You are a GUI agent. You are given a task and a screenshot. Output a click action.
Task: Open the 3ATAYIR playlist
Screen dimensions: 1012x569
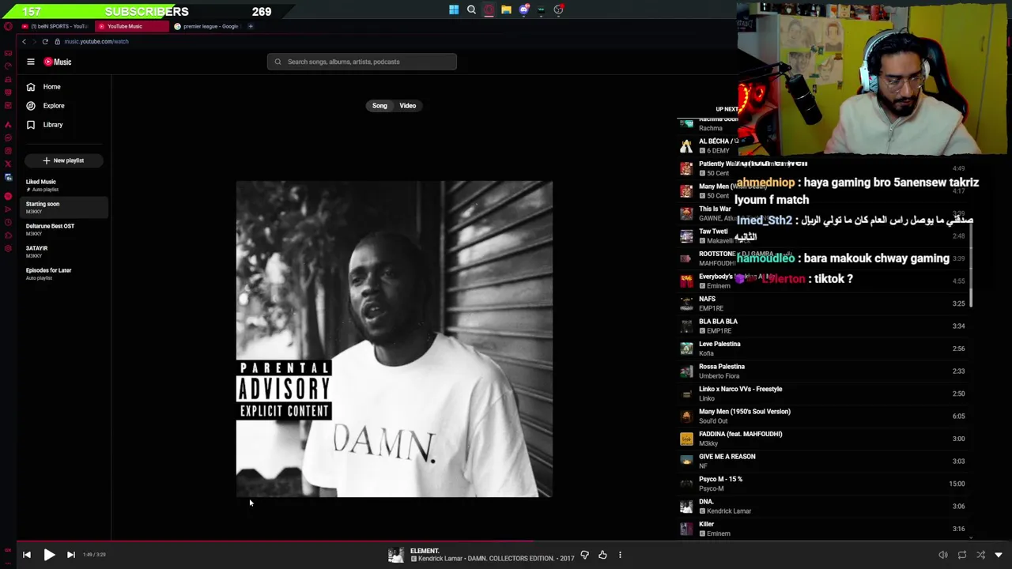tap(63, 251)
